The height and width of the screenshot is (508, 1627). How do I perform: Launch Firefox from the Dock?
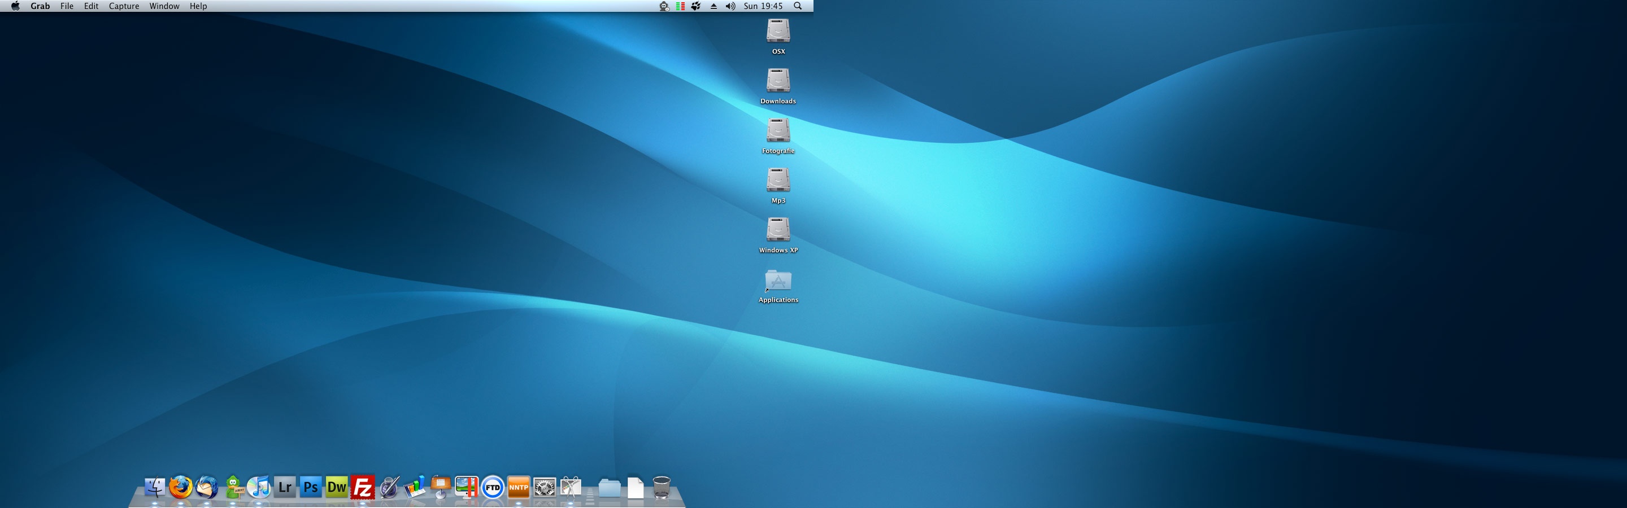click(x=181, y=487)
